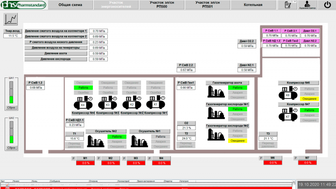Viewport: 336px width, 189px height.
Task: Select compressor K1 icon
Action: coord(155,102)
